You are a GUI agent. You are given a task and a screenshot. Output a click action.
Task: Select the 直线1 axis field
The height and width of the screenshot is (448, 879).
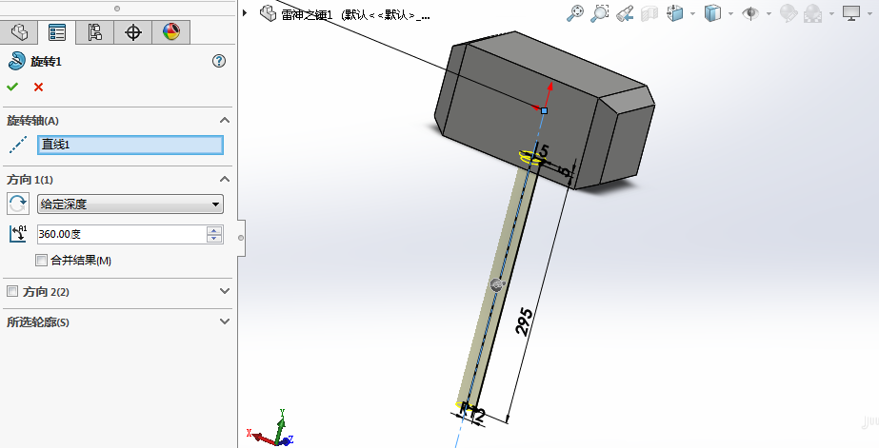[x=130, y=145]
